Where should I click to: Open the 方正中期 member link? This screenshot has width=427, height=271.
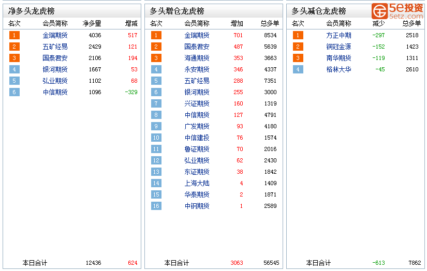[339, 35]
